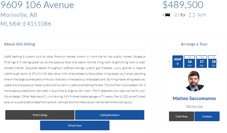Image resolution: width=227 pixels, height=133 pixels.
Task: Click the Matteo Saccomanno name link
Action: (194, 98)
